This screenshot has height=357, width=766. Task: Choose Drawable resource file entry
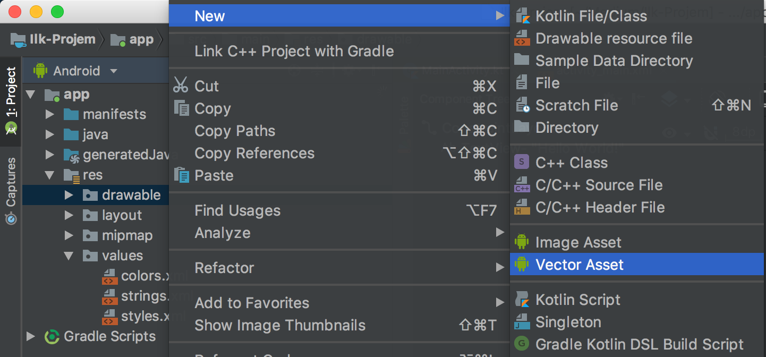point(637,38)
